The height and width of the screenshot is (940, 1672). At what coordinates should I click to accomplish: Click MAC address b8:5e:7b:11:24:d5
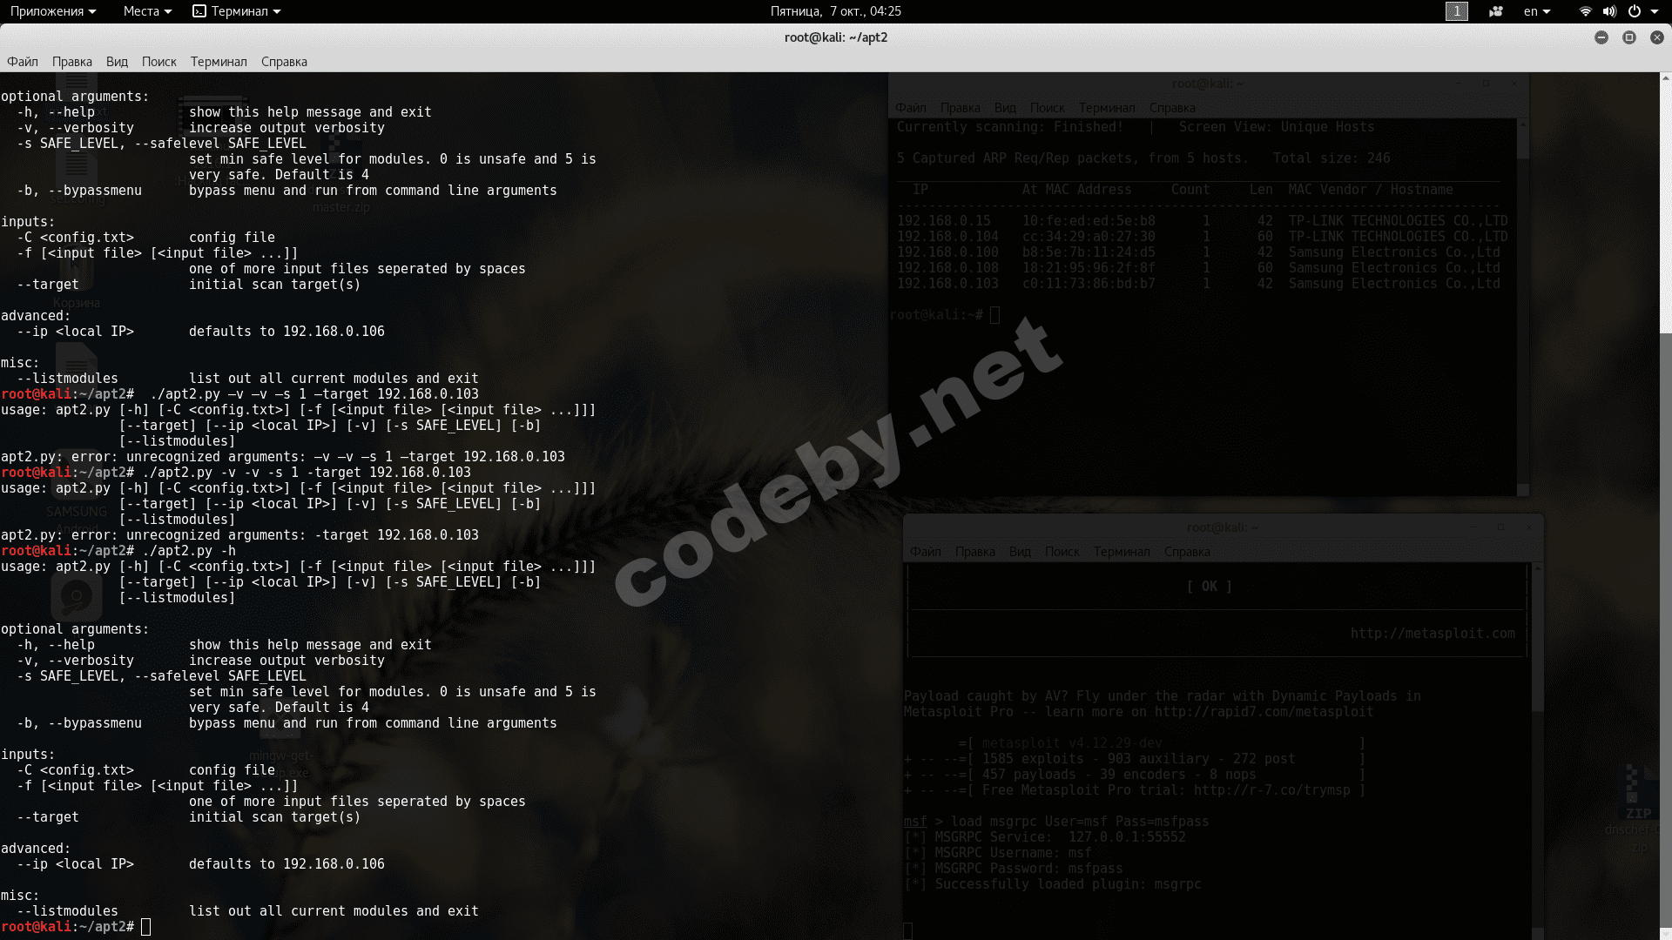(1089, 252)
